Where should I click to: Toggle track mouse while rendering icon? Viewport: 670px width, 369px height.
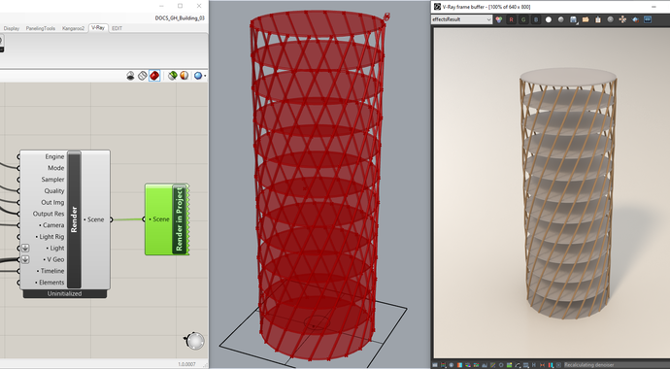pyautogui.click(x=622, y=19)
